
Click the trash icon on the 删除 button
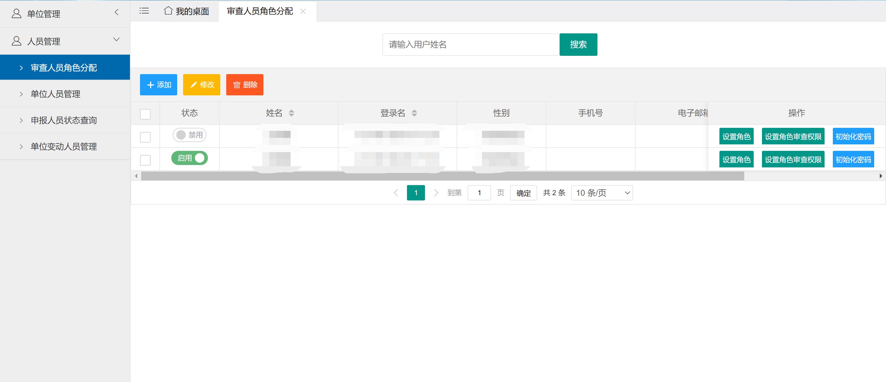[237, 85]
